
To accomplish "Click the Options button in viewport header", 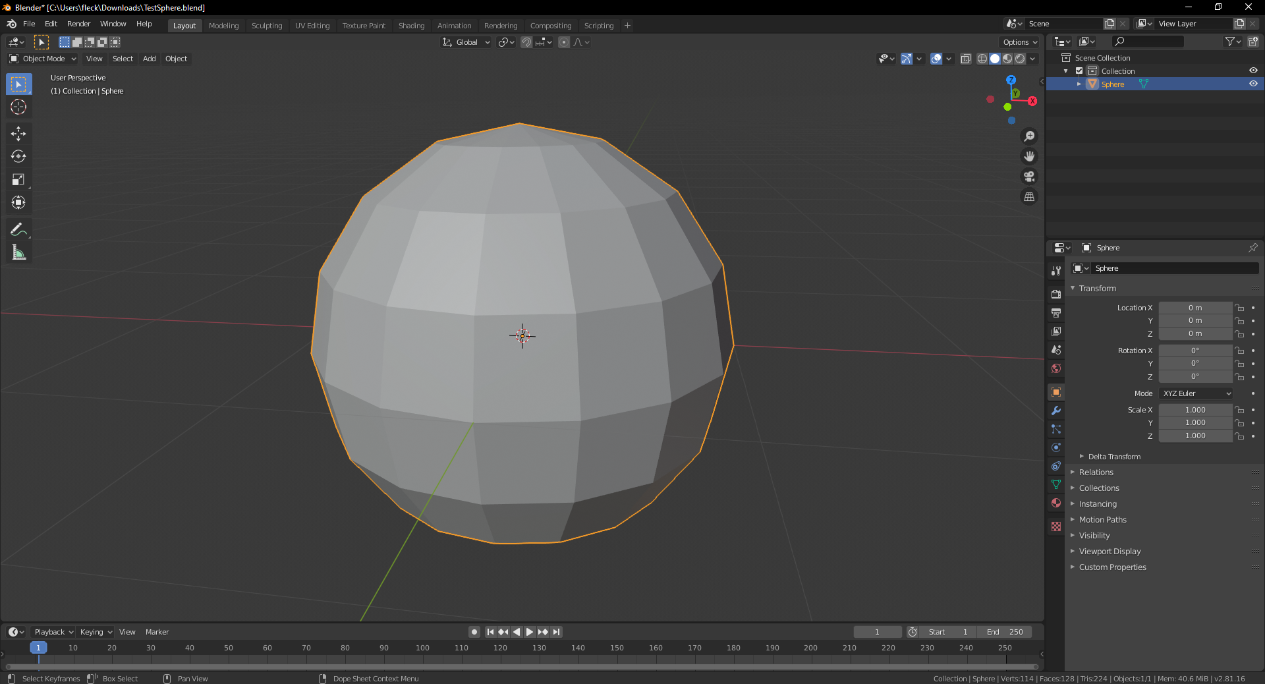I will click(x=1018, y=42).
